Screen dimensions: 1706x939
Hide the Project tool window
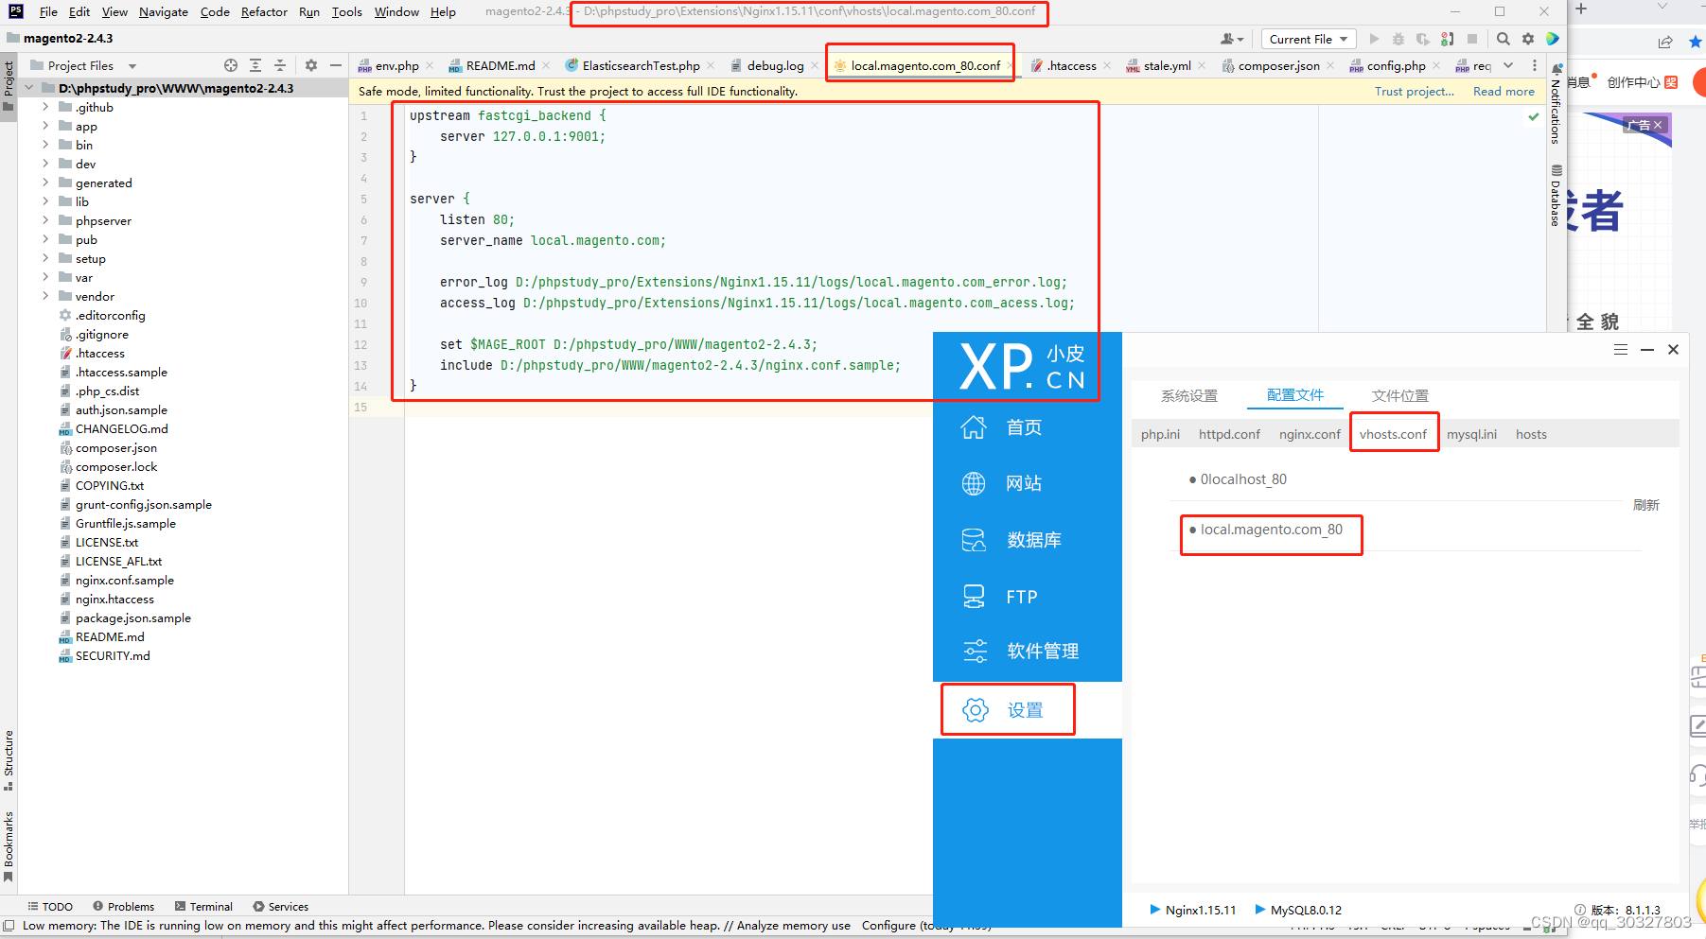click(x=336, y=65)
